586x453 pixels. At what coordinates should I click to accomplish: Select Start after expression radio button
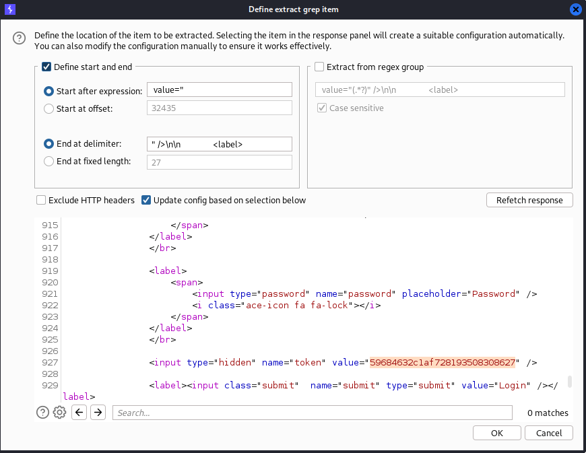coord(48,91)
